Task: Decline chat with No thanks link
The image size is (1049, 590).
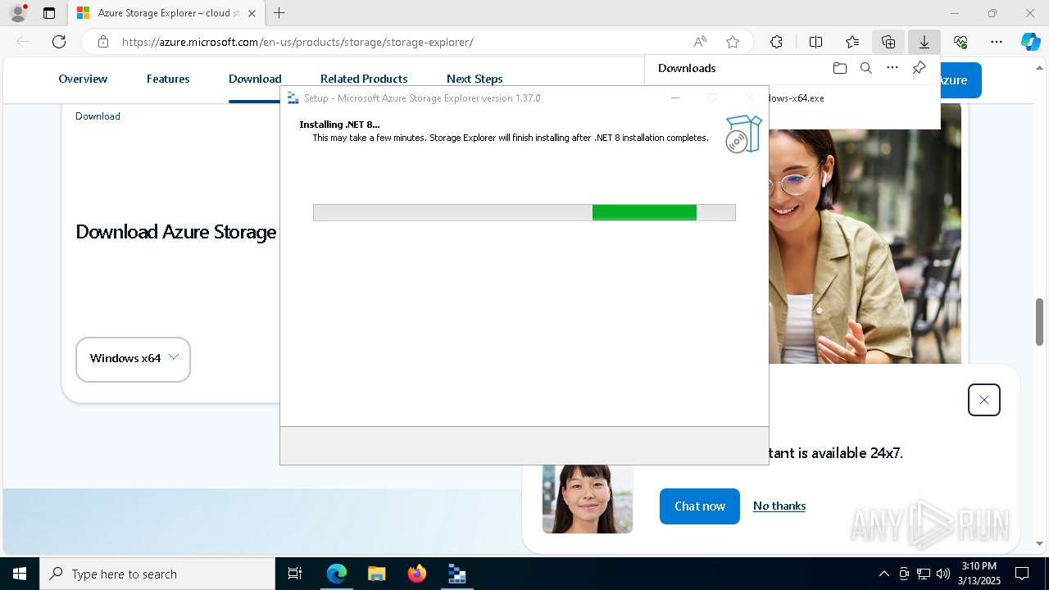Action: click(779, 506)
